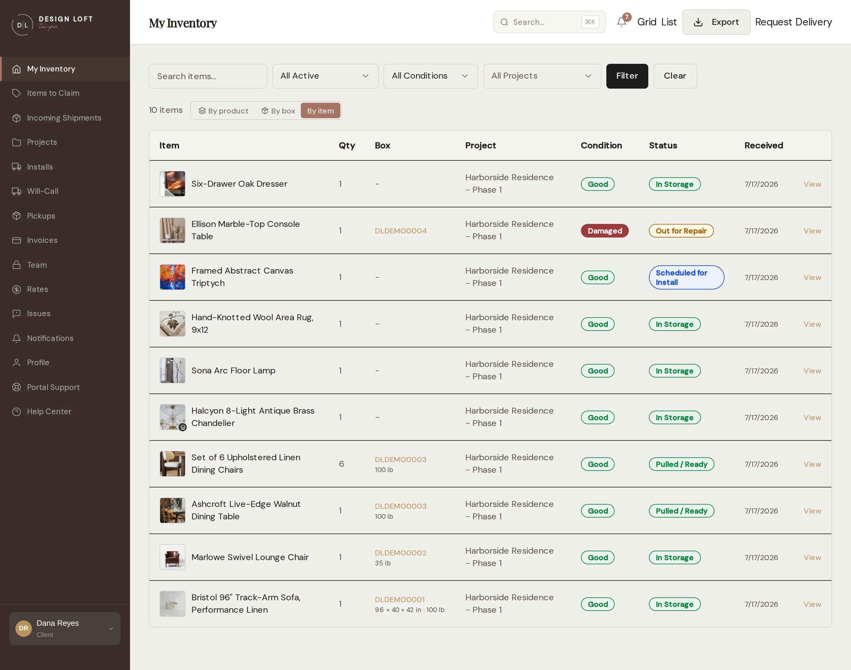Open the All Active status dropdown

[325, 76]
